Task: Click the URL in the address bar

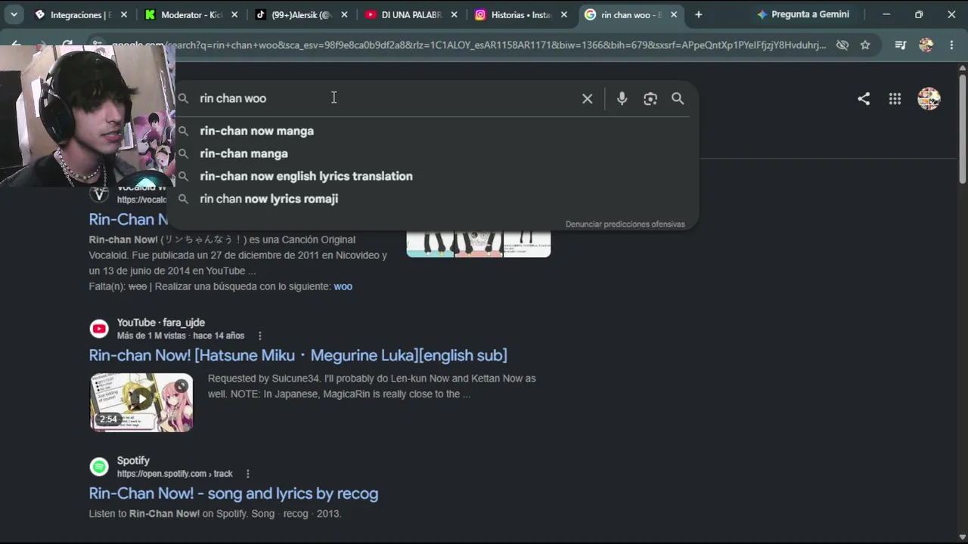Action: pyautogui.click(x=469, y=45)
